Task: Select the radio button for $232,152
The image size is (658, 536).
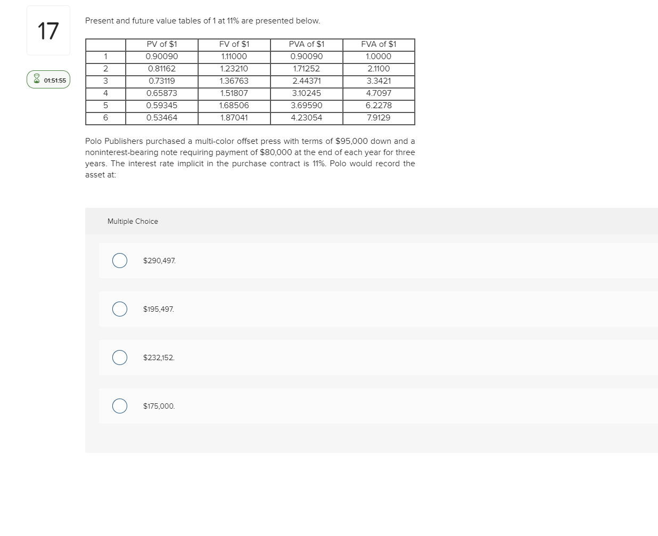Action: pos(119,358)
